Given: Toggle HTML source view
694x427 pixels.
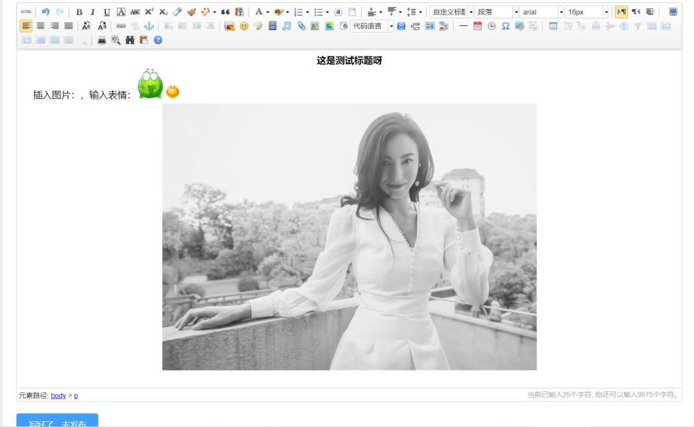Looking at the screenshot, I should coord(25,11).
